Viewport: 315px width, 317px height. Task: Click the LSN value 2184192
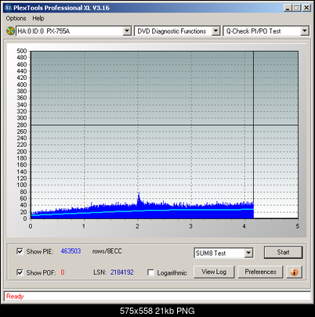[x=122, y=272]
